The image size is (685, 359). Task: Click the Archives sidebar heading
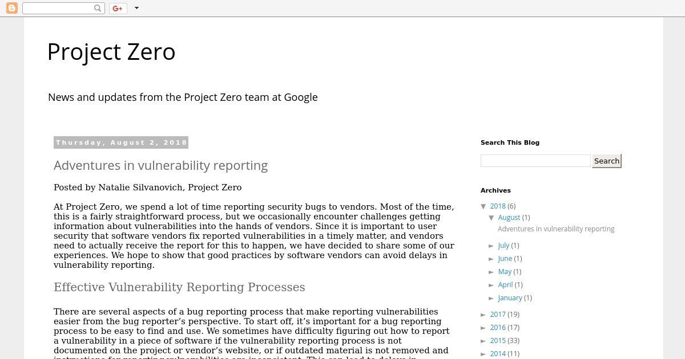click(x=495, y=190)
